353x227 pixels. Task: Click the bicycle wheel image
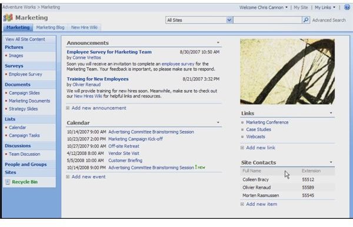(287, 72)
